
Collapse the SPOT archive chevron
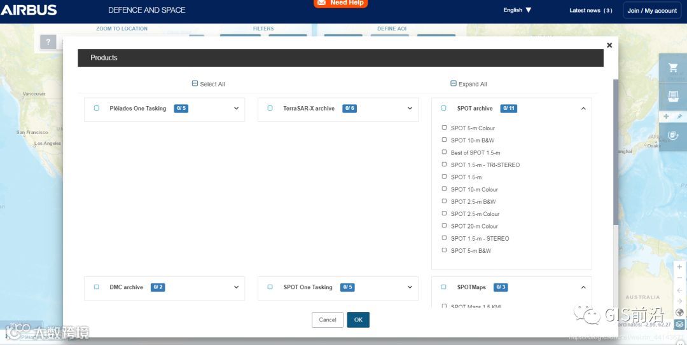coord(583,108)
